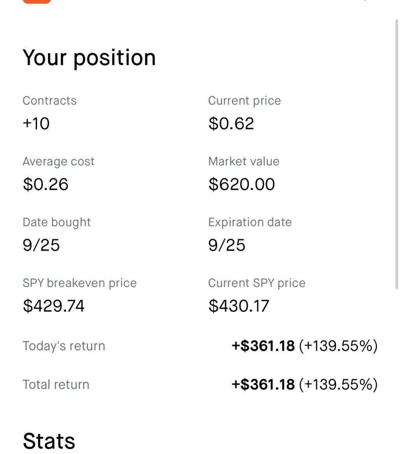This screenshot has height=454, width=401.
Task: Tap the Market value $620.00 amount
Action: (242, 184)
